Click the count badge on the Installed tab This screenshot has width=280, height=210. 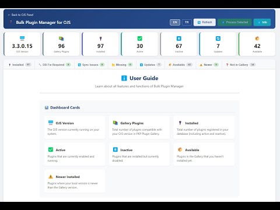[x=29, y=65]
